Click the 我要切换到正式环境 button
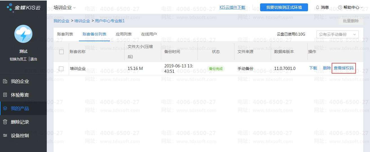This screenshot has height=152, width=370. coord(284,7)
